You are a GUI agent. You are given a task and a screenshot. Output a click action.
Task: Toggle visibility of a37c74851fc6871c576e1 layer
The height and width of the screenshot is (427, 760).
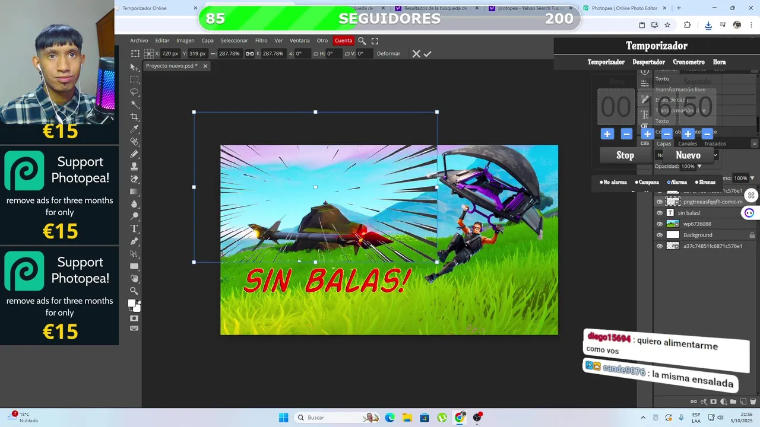click(659, 246)
